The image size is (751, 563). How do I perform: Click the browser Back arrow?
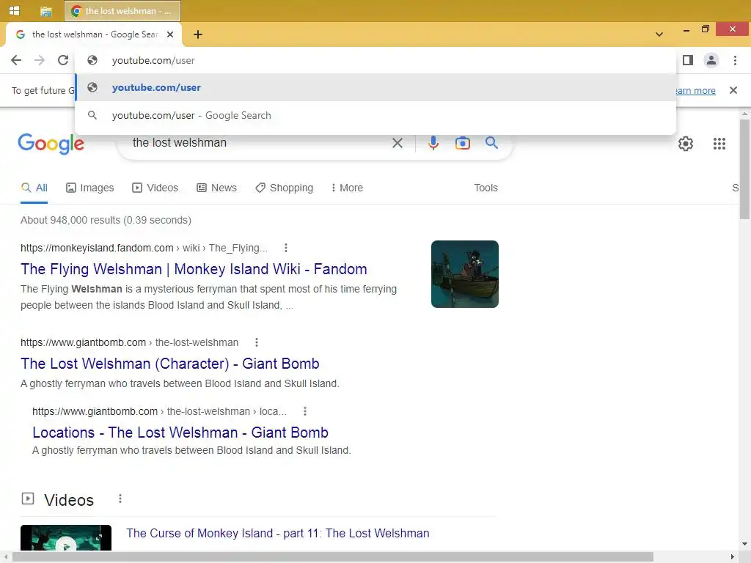pos(16,60)
